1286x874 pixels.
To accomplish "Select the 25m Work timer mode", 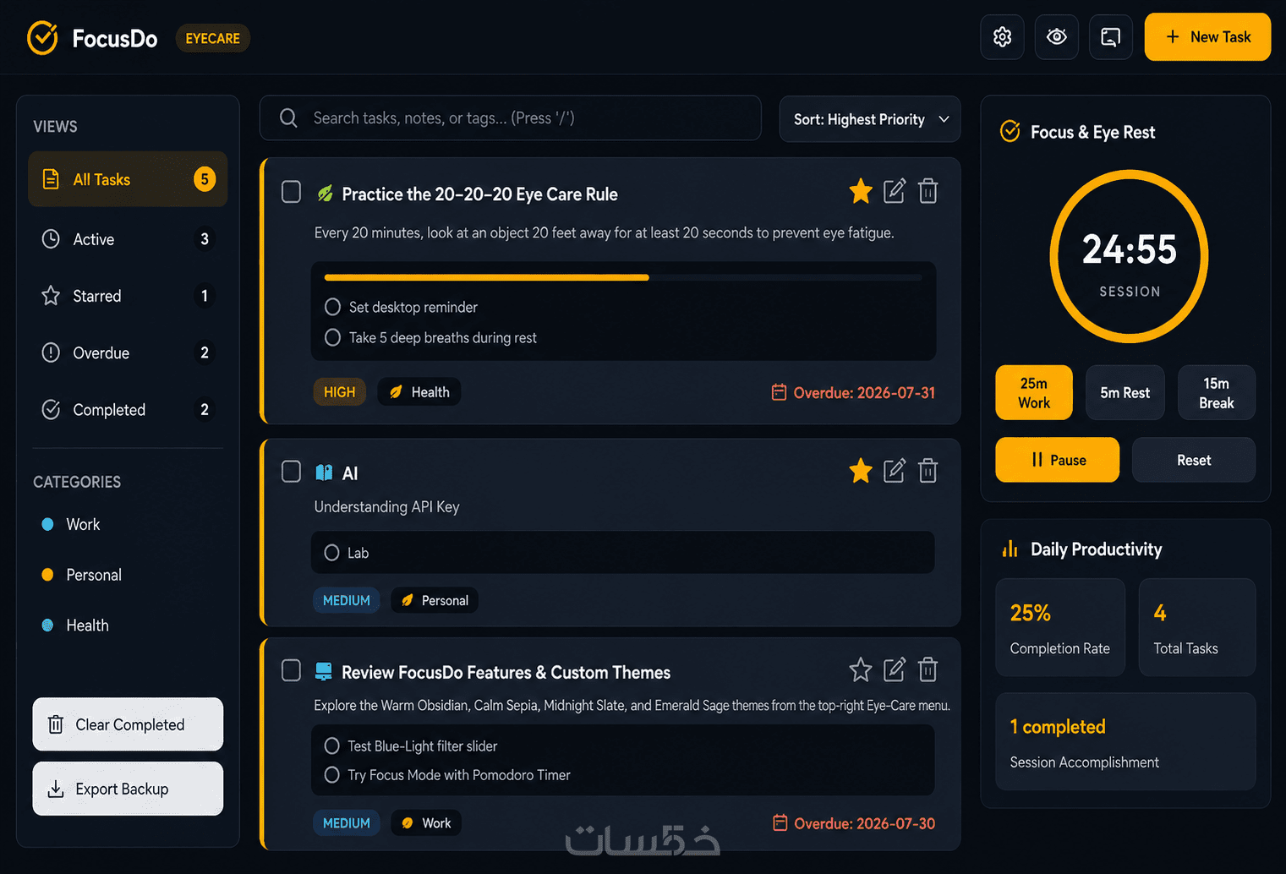I will point(1034,392).
